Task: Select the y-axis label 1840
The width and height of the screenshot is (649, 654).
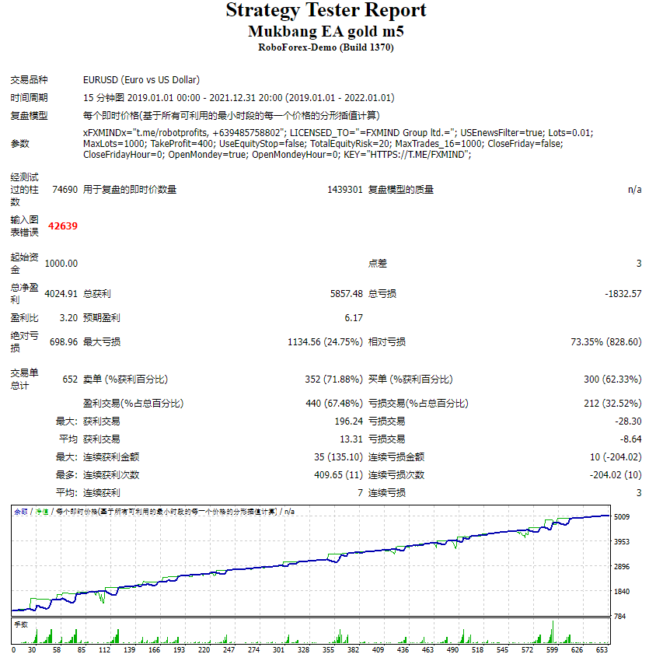Action: point(622,592)
